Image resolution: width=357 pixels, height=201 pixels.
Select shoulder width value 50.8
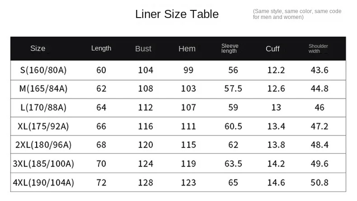(319, 183)
